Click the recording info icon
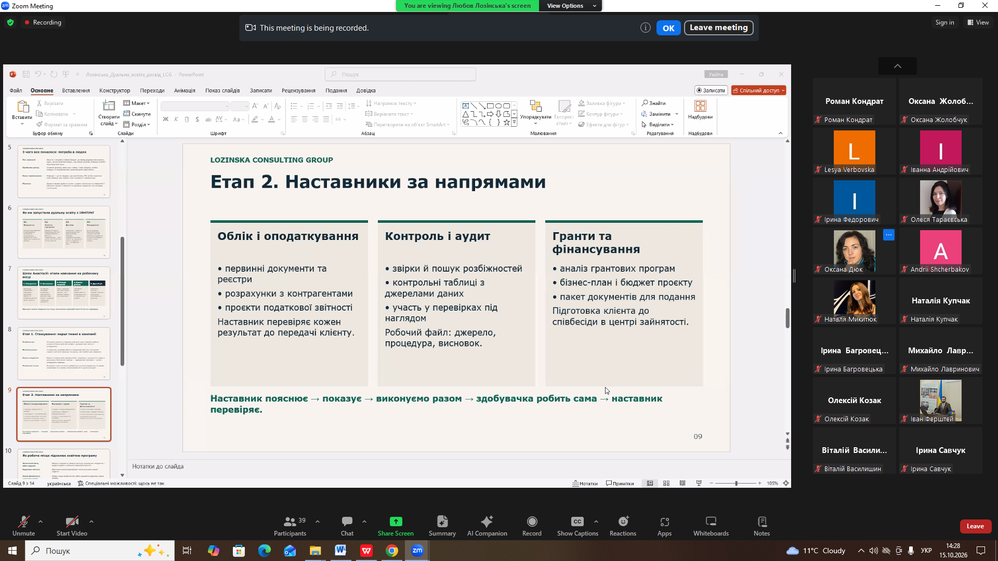The image size is (998, 561). 645,28
